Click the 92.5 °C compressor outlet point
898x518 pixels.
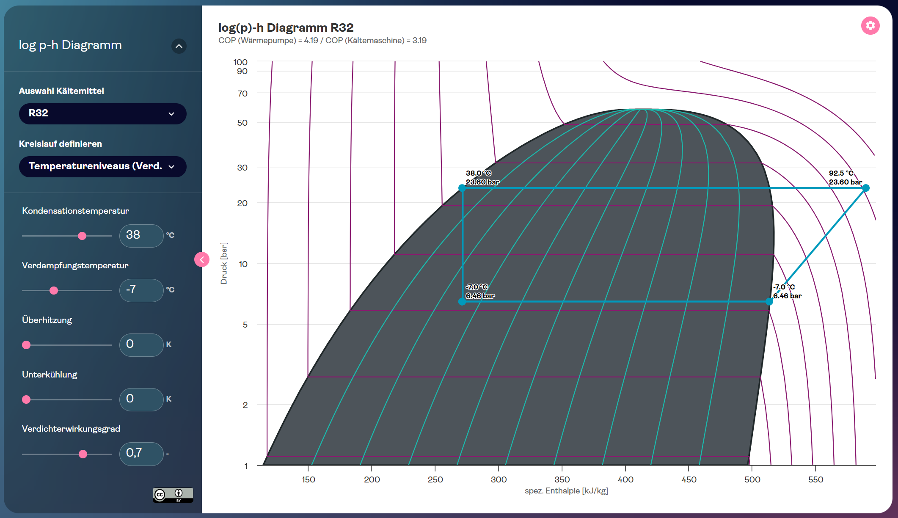click(x=866, y=188)
